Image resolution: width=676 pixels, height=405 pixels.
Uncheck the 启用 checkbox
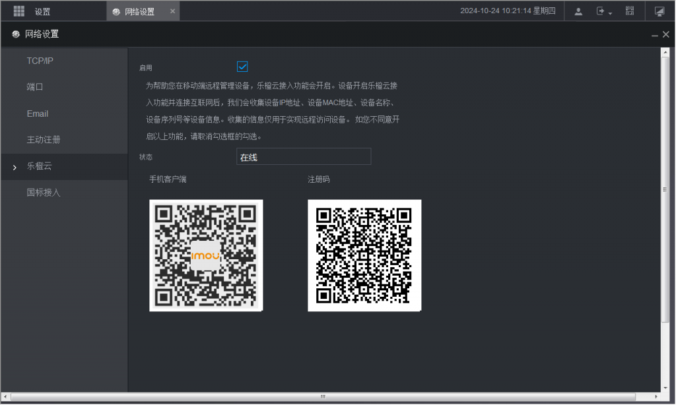point(242,67)
